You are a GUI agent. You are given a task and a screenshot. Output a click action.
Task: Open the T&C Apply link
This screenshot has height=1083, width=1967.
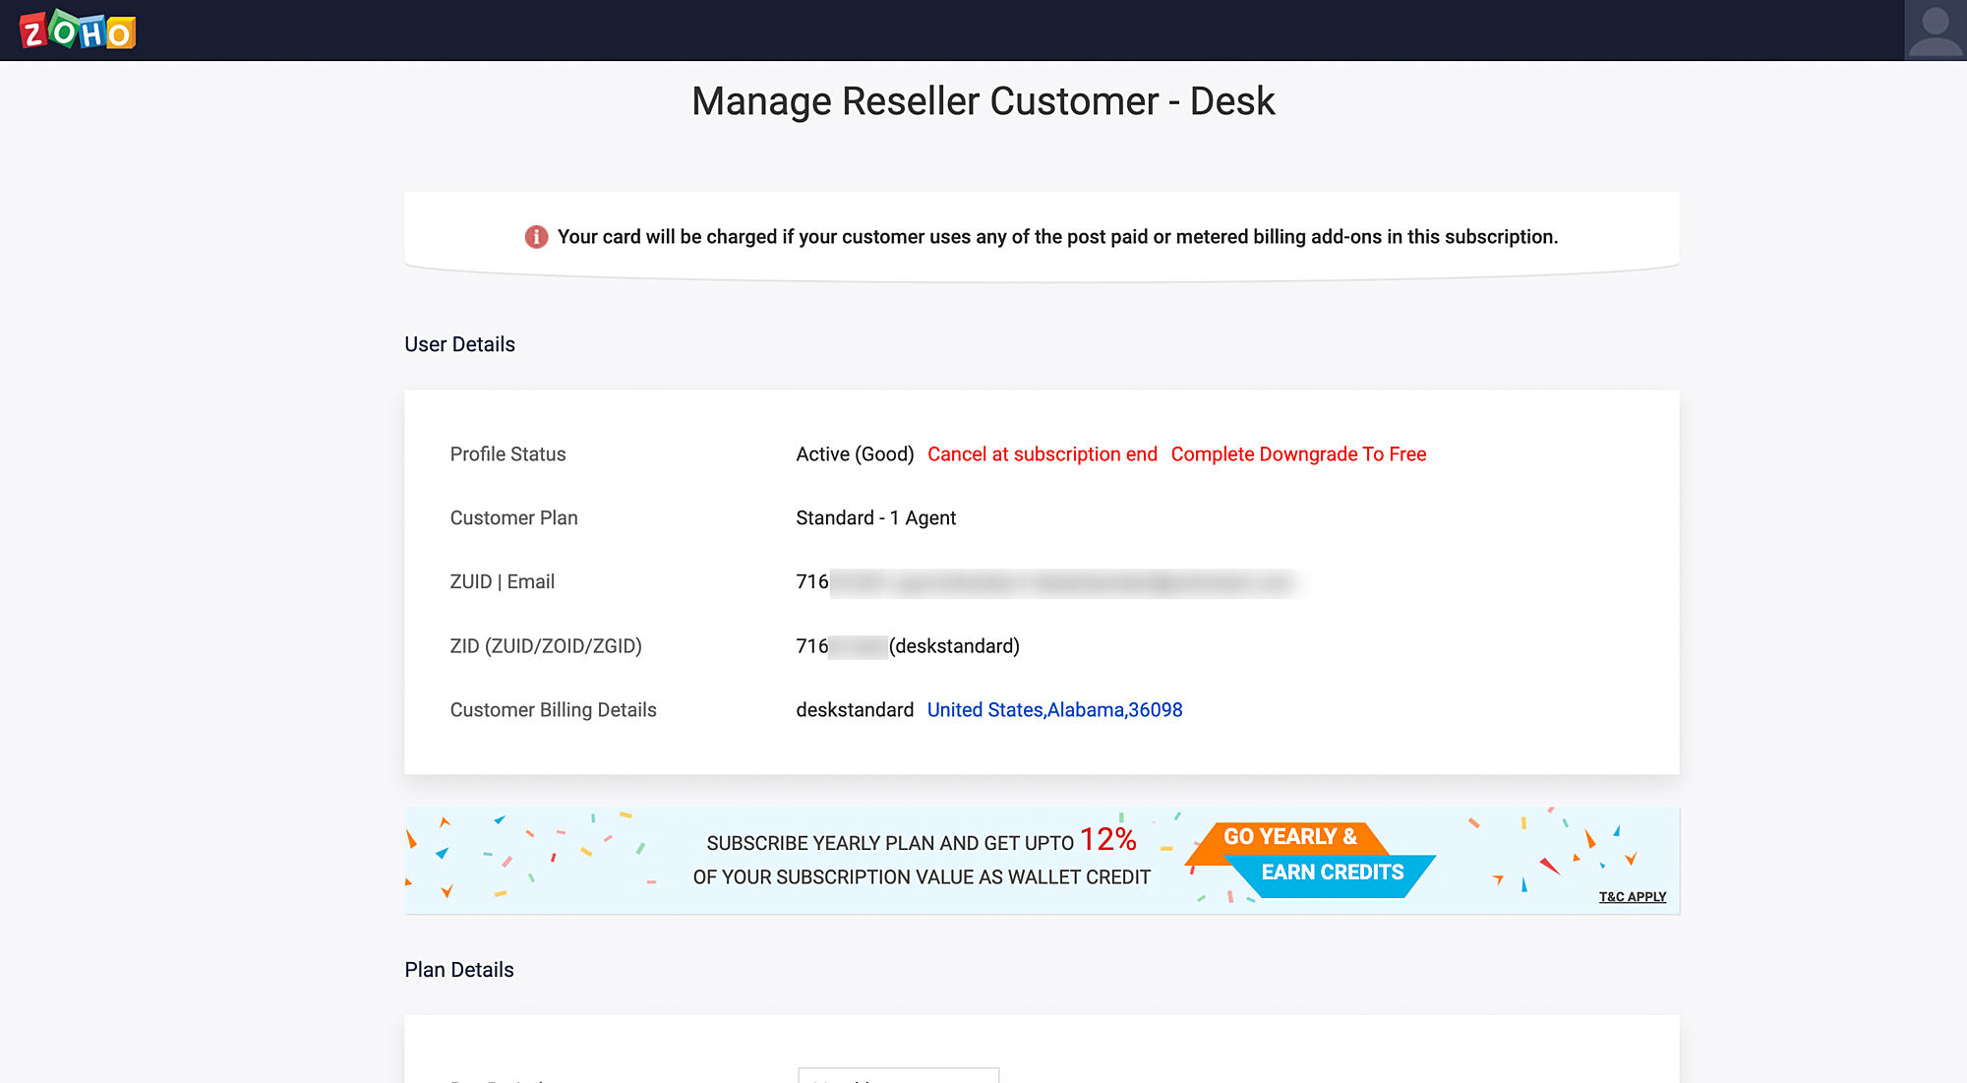[1632, 897]
